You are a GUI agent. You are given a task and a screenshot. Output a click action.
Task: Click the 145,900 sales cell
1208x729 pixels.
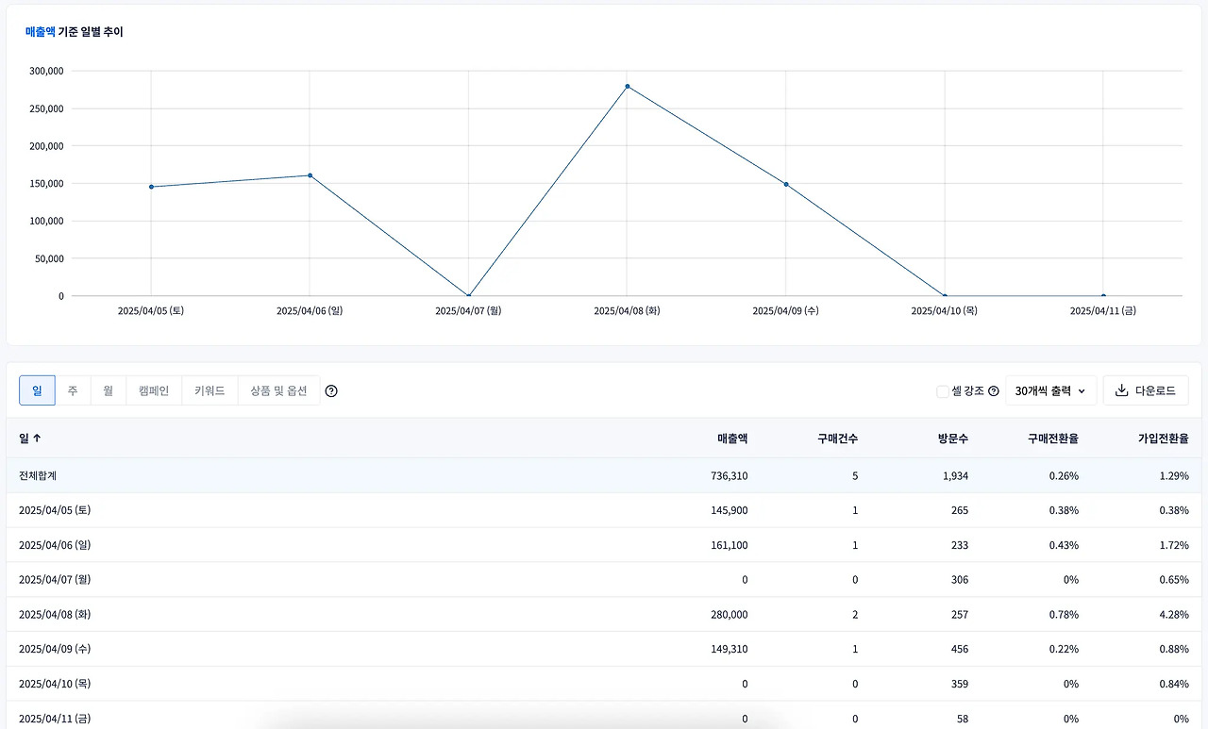pos(728,510)
